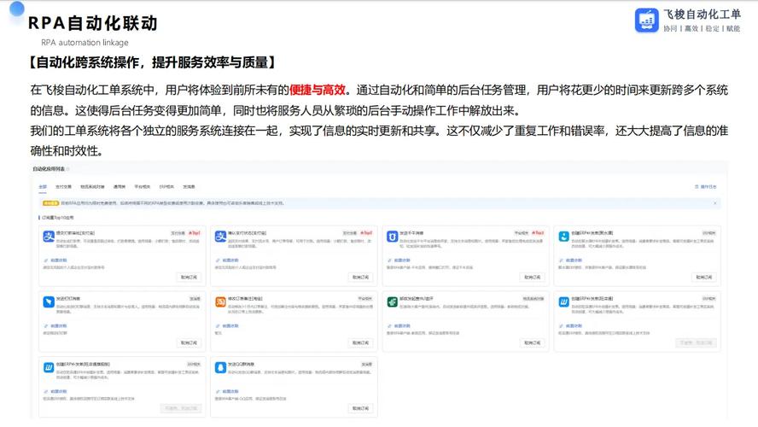
Task: Click the Top1 badge on 提交打款审批 card
Action: click(195, 233)
